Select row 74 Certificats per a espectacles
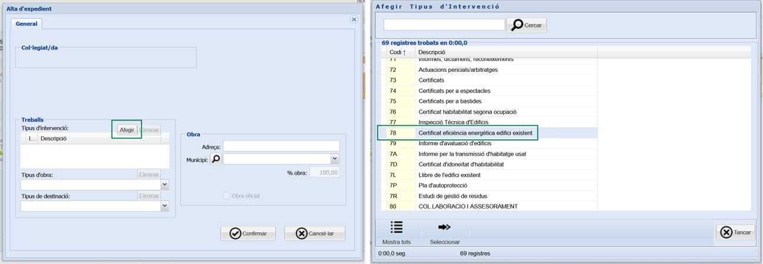This screenshot has width=763, height=264. (x=489, y=91)
